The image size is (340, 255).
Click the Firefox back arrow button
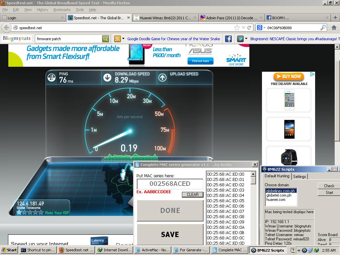pos(7,28)
